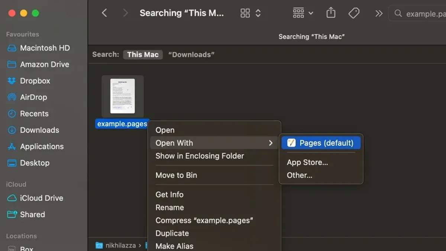This screenshot has height=251, width=446.
Task: Choose Make Alias in context menu
Action: click(x=214, y=246)
